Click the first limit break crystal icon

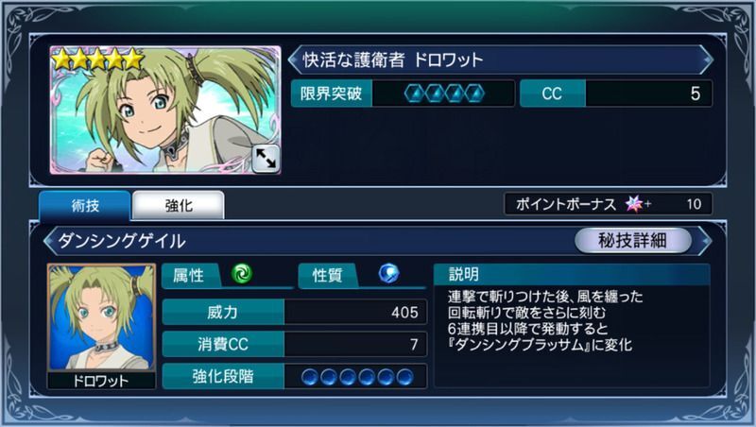(x=414, y=94)
